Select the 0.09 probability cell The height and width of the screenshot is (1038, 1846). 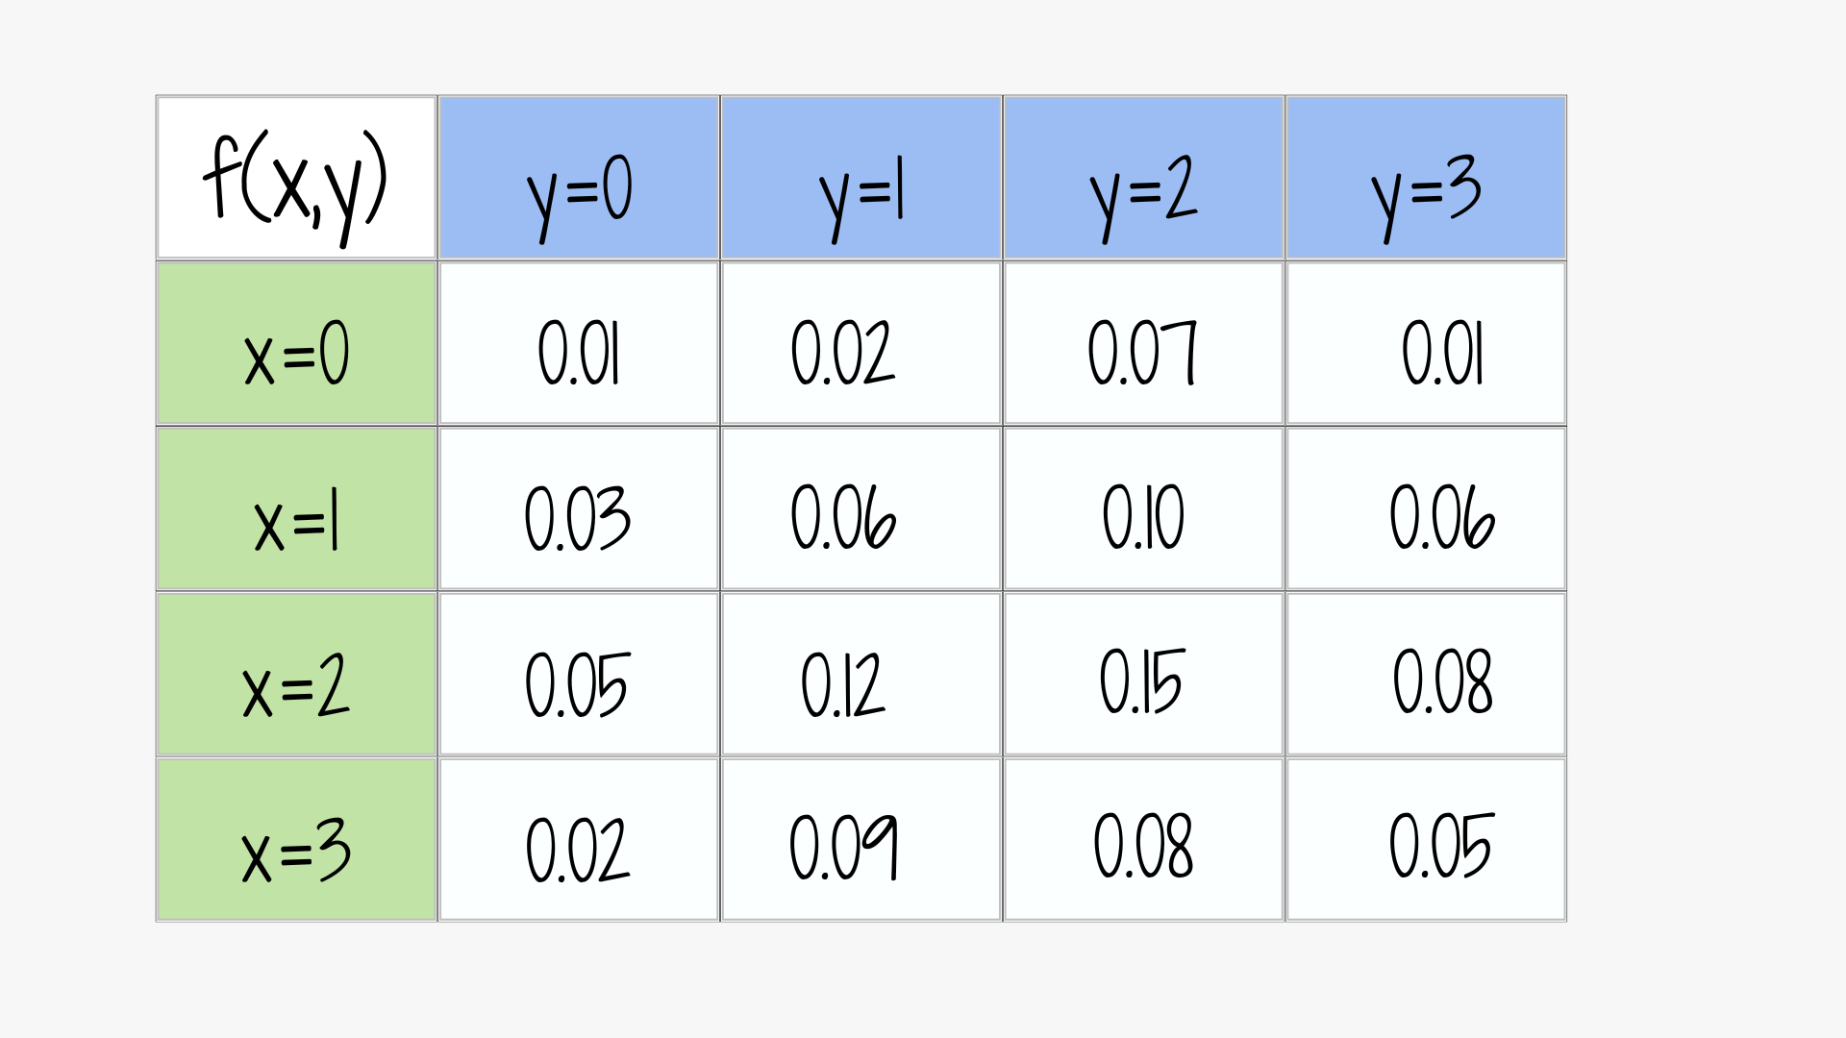pyautogui.click(x=861, y=840)
